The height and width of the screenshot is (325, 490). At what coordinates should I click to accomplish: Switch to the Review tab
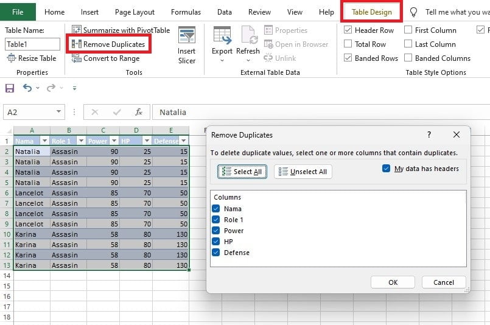point(259,12)
